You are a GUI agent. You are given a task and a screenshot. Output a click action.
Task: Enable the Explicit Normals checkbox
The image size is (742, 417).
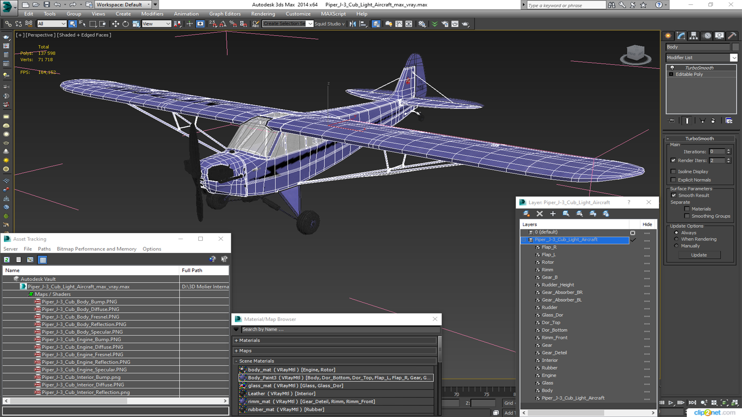(673, 180)
